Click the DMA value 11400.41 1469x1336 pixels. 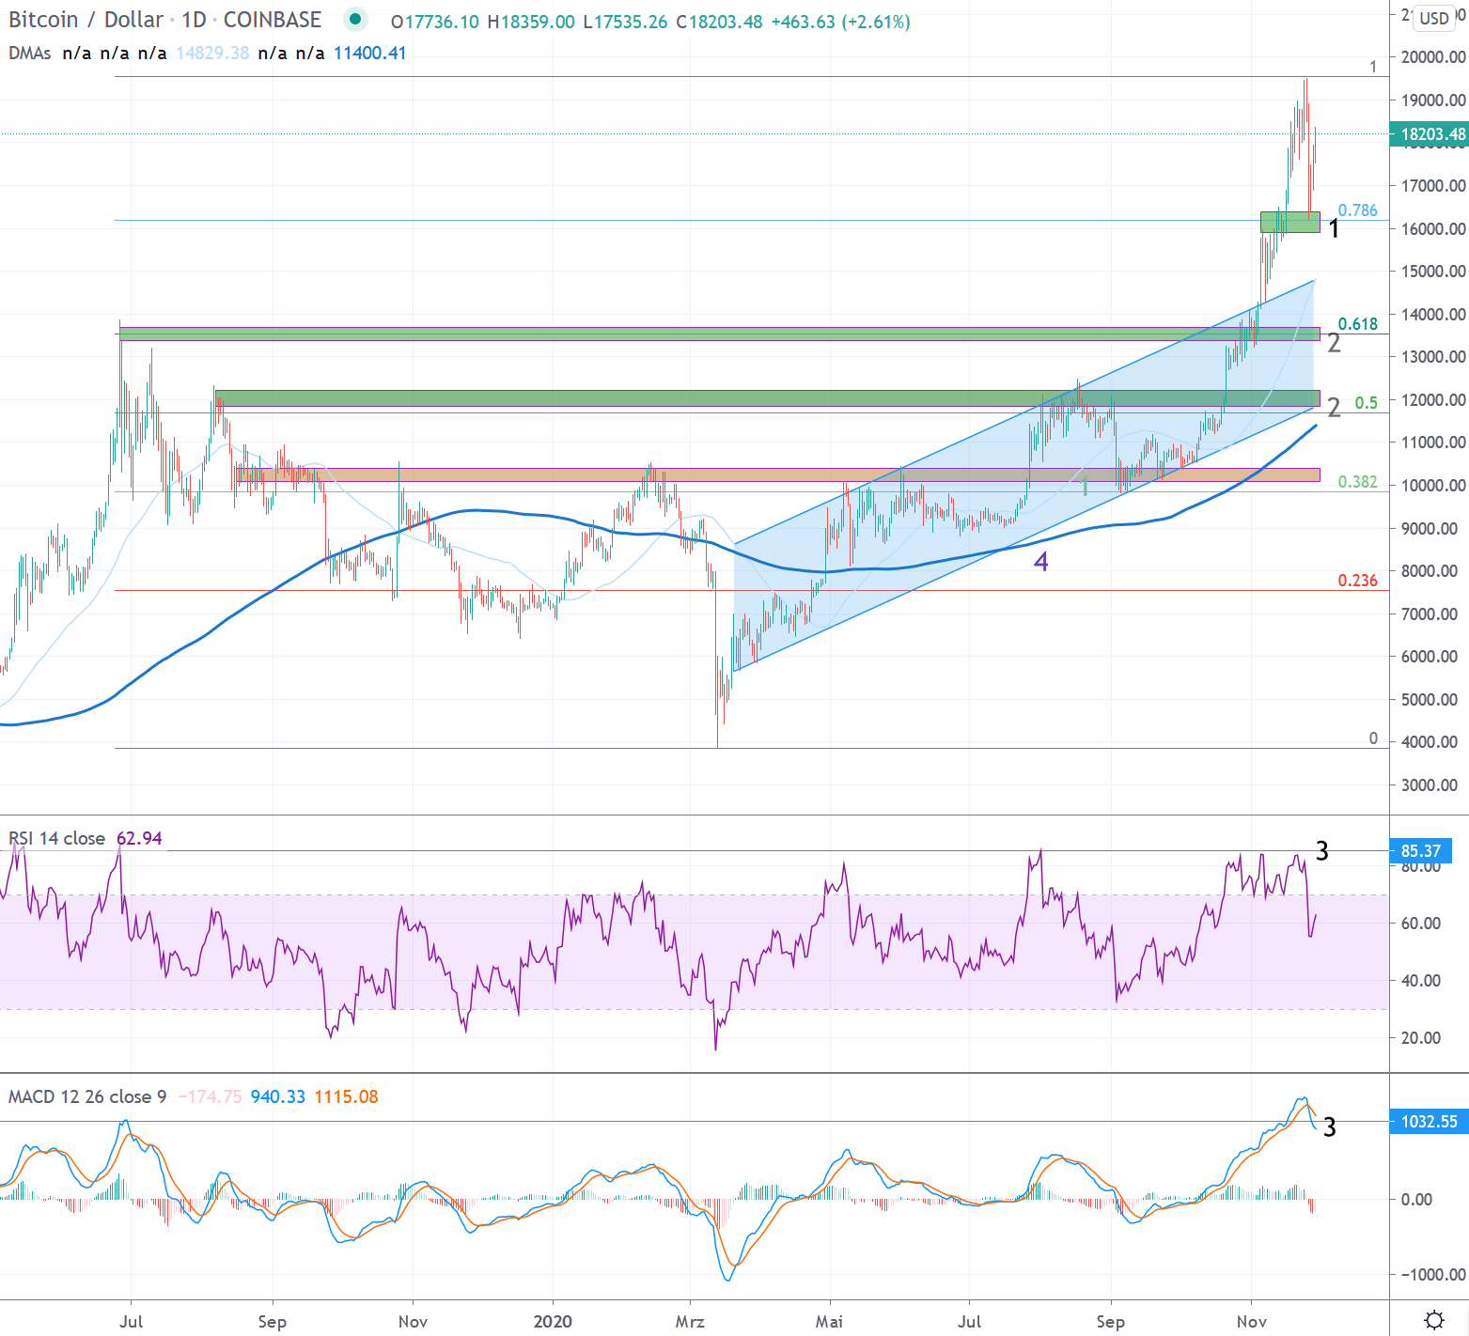(368, 54)
